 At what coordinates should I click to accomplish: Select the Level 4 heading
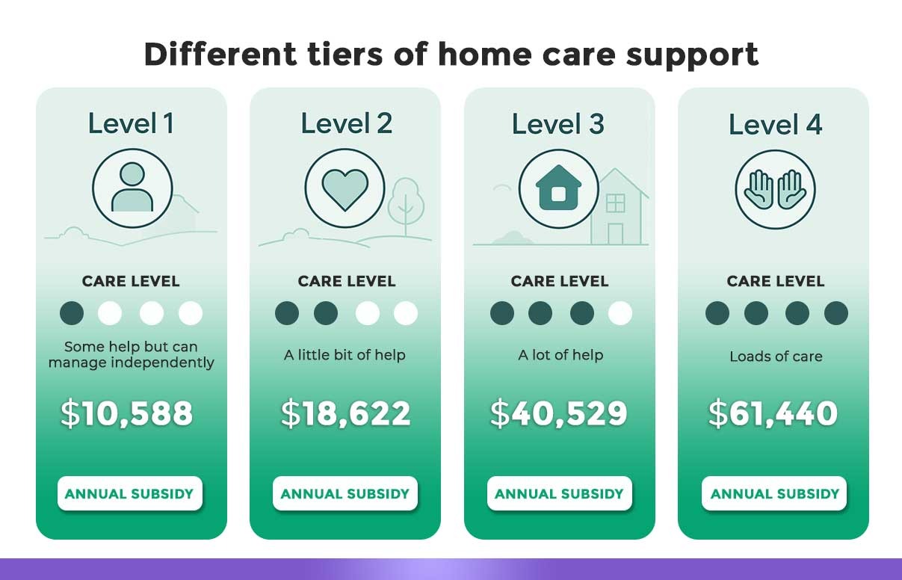(x=775, y=124)
